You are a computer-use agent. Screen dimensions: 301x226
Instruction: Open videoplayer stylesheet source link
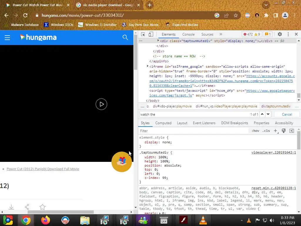(274, 152)
